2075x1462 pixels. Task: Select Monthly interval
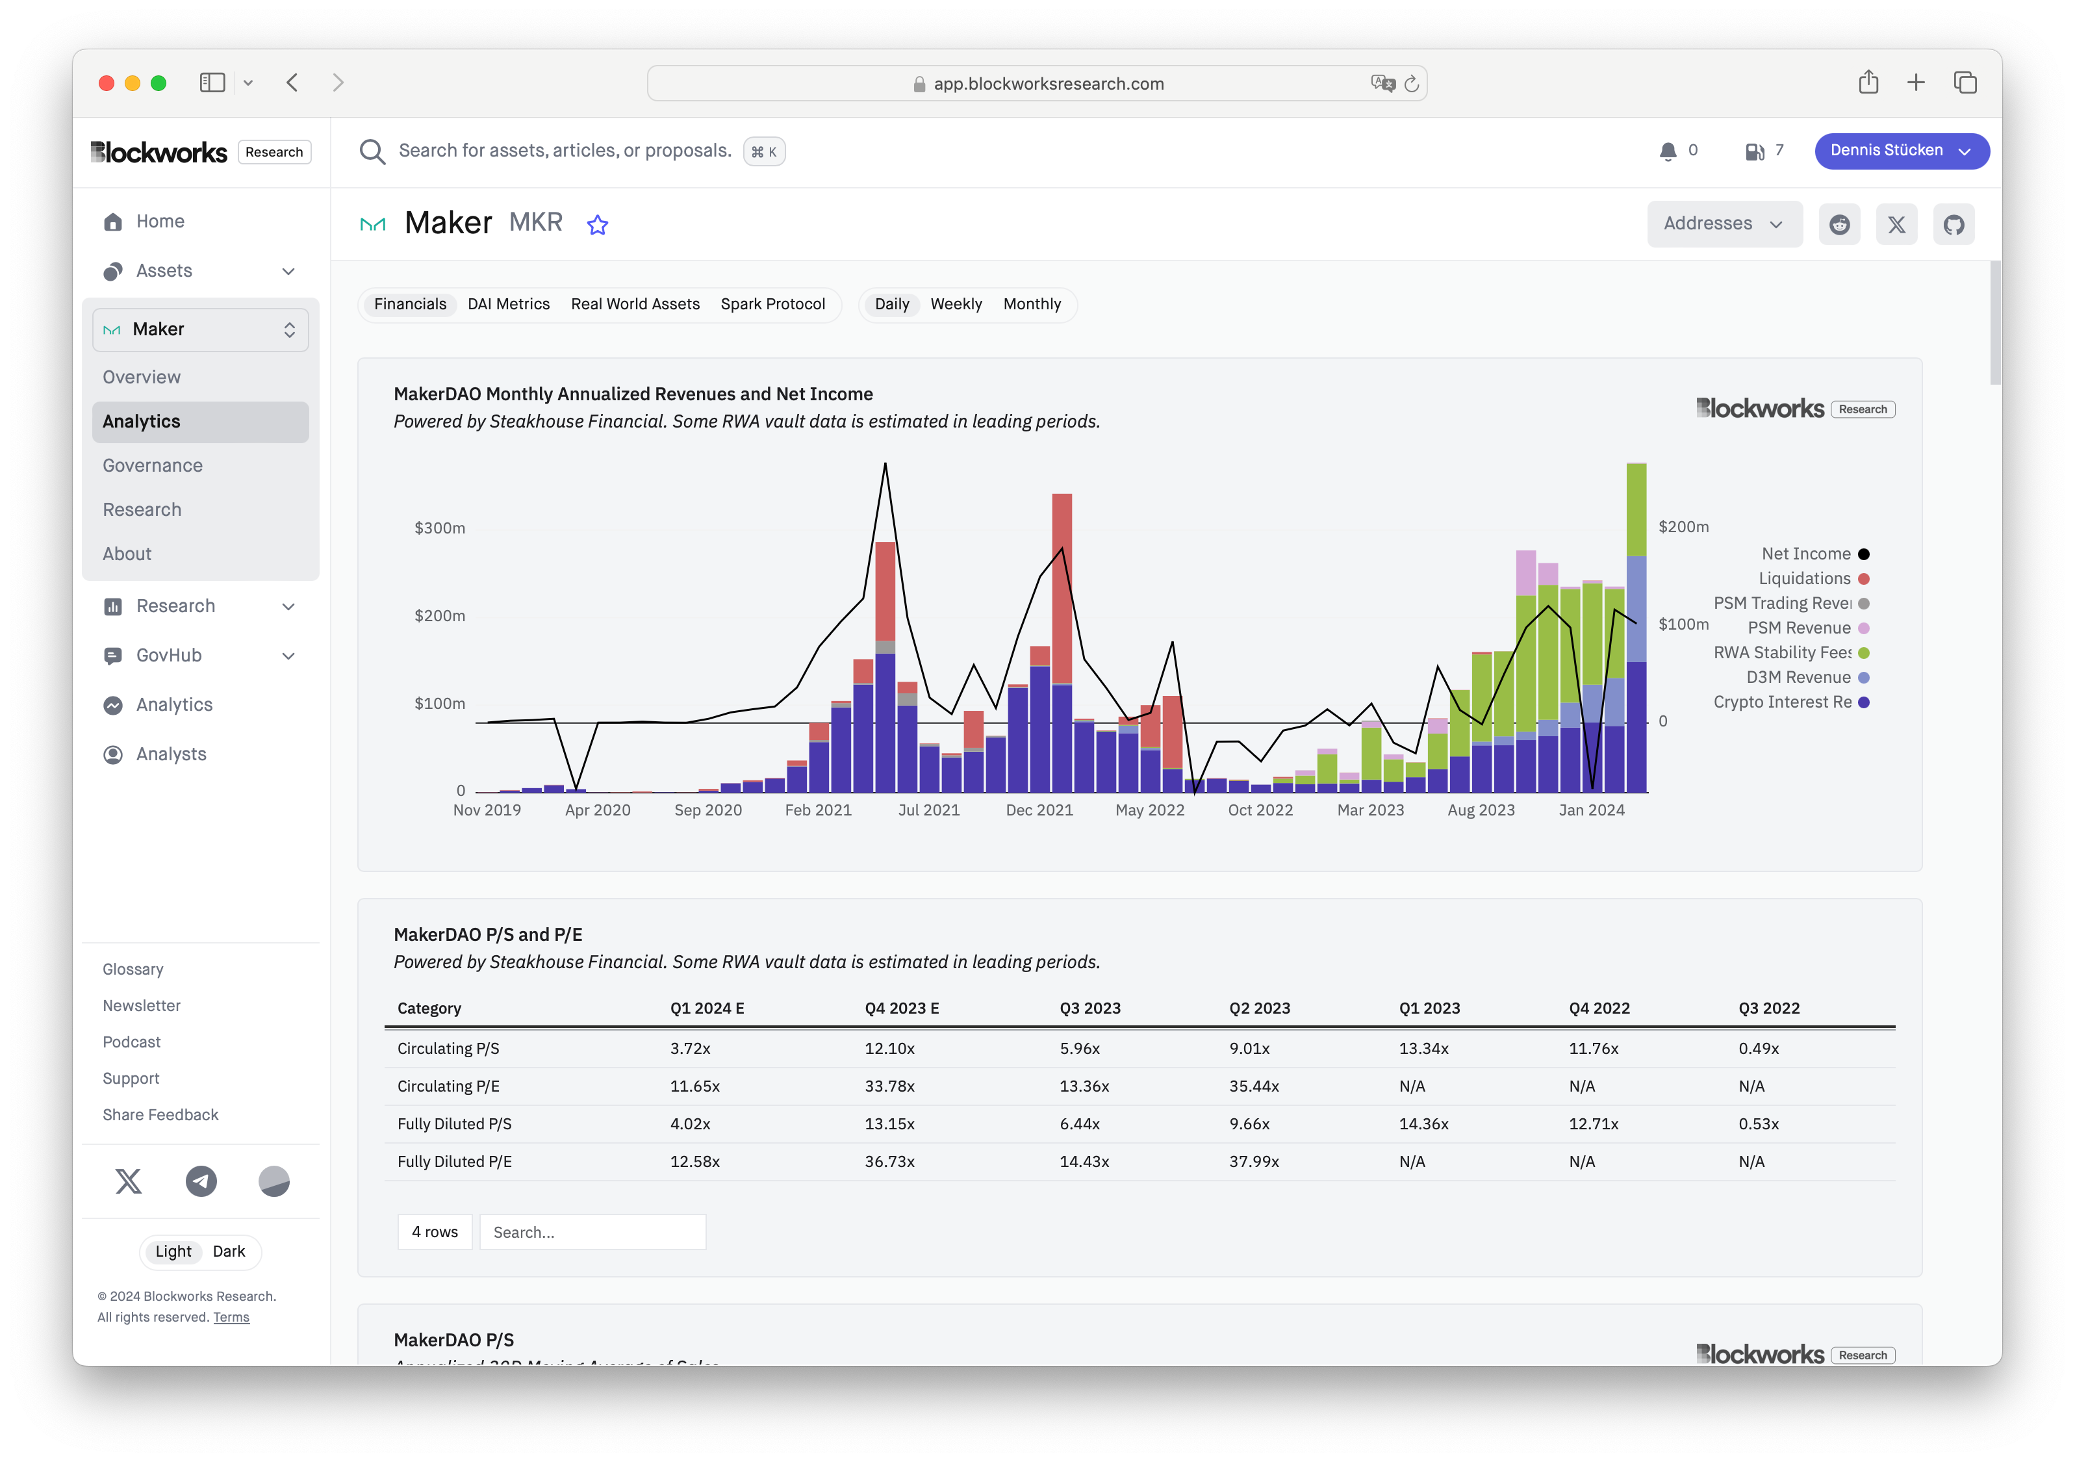(1031, 305)
